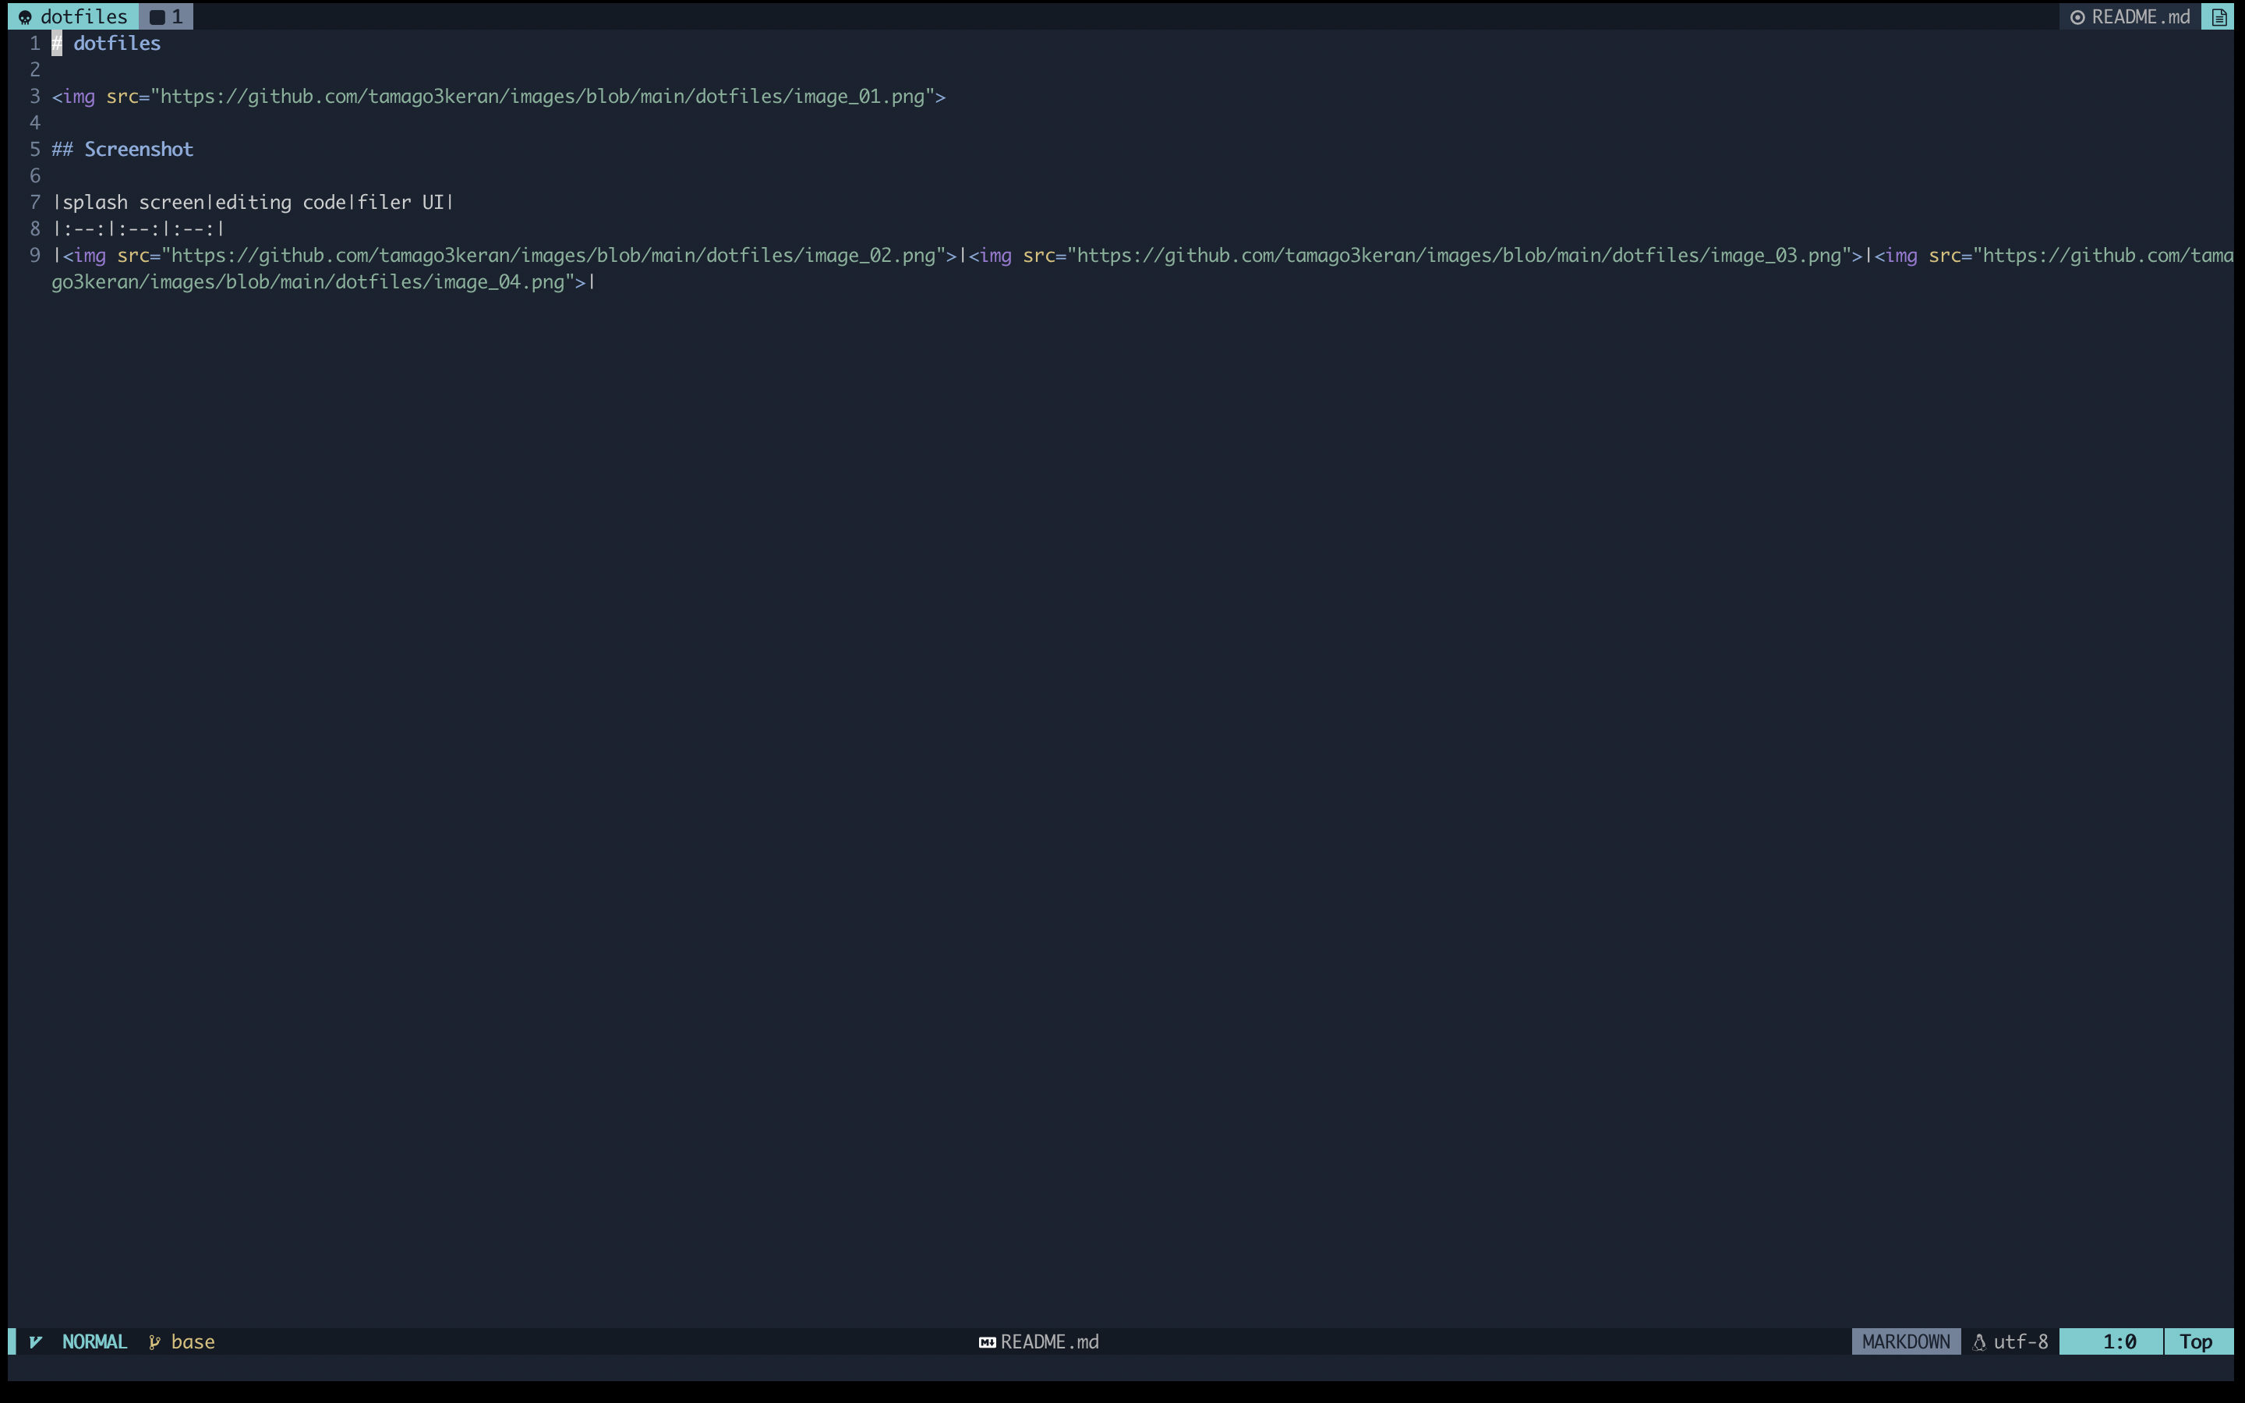Click the square buffer-count icon labeled 1
The image size is (2245, 1403).
157,16
